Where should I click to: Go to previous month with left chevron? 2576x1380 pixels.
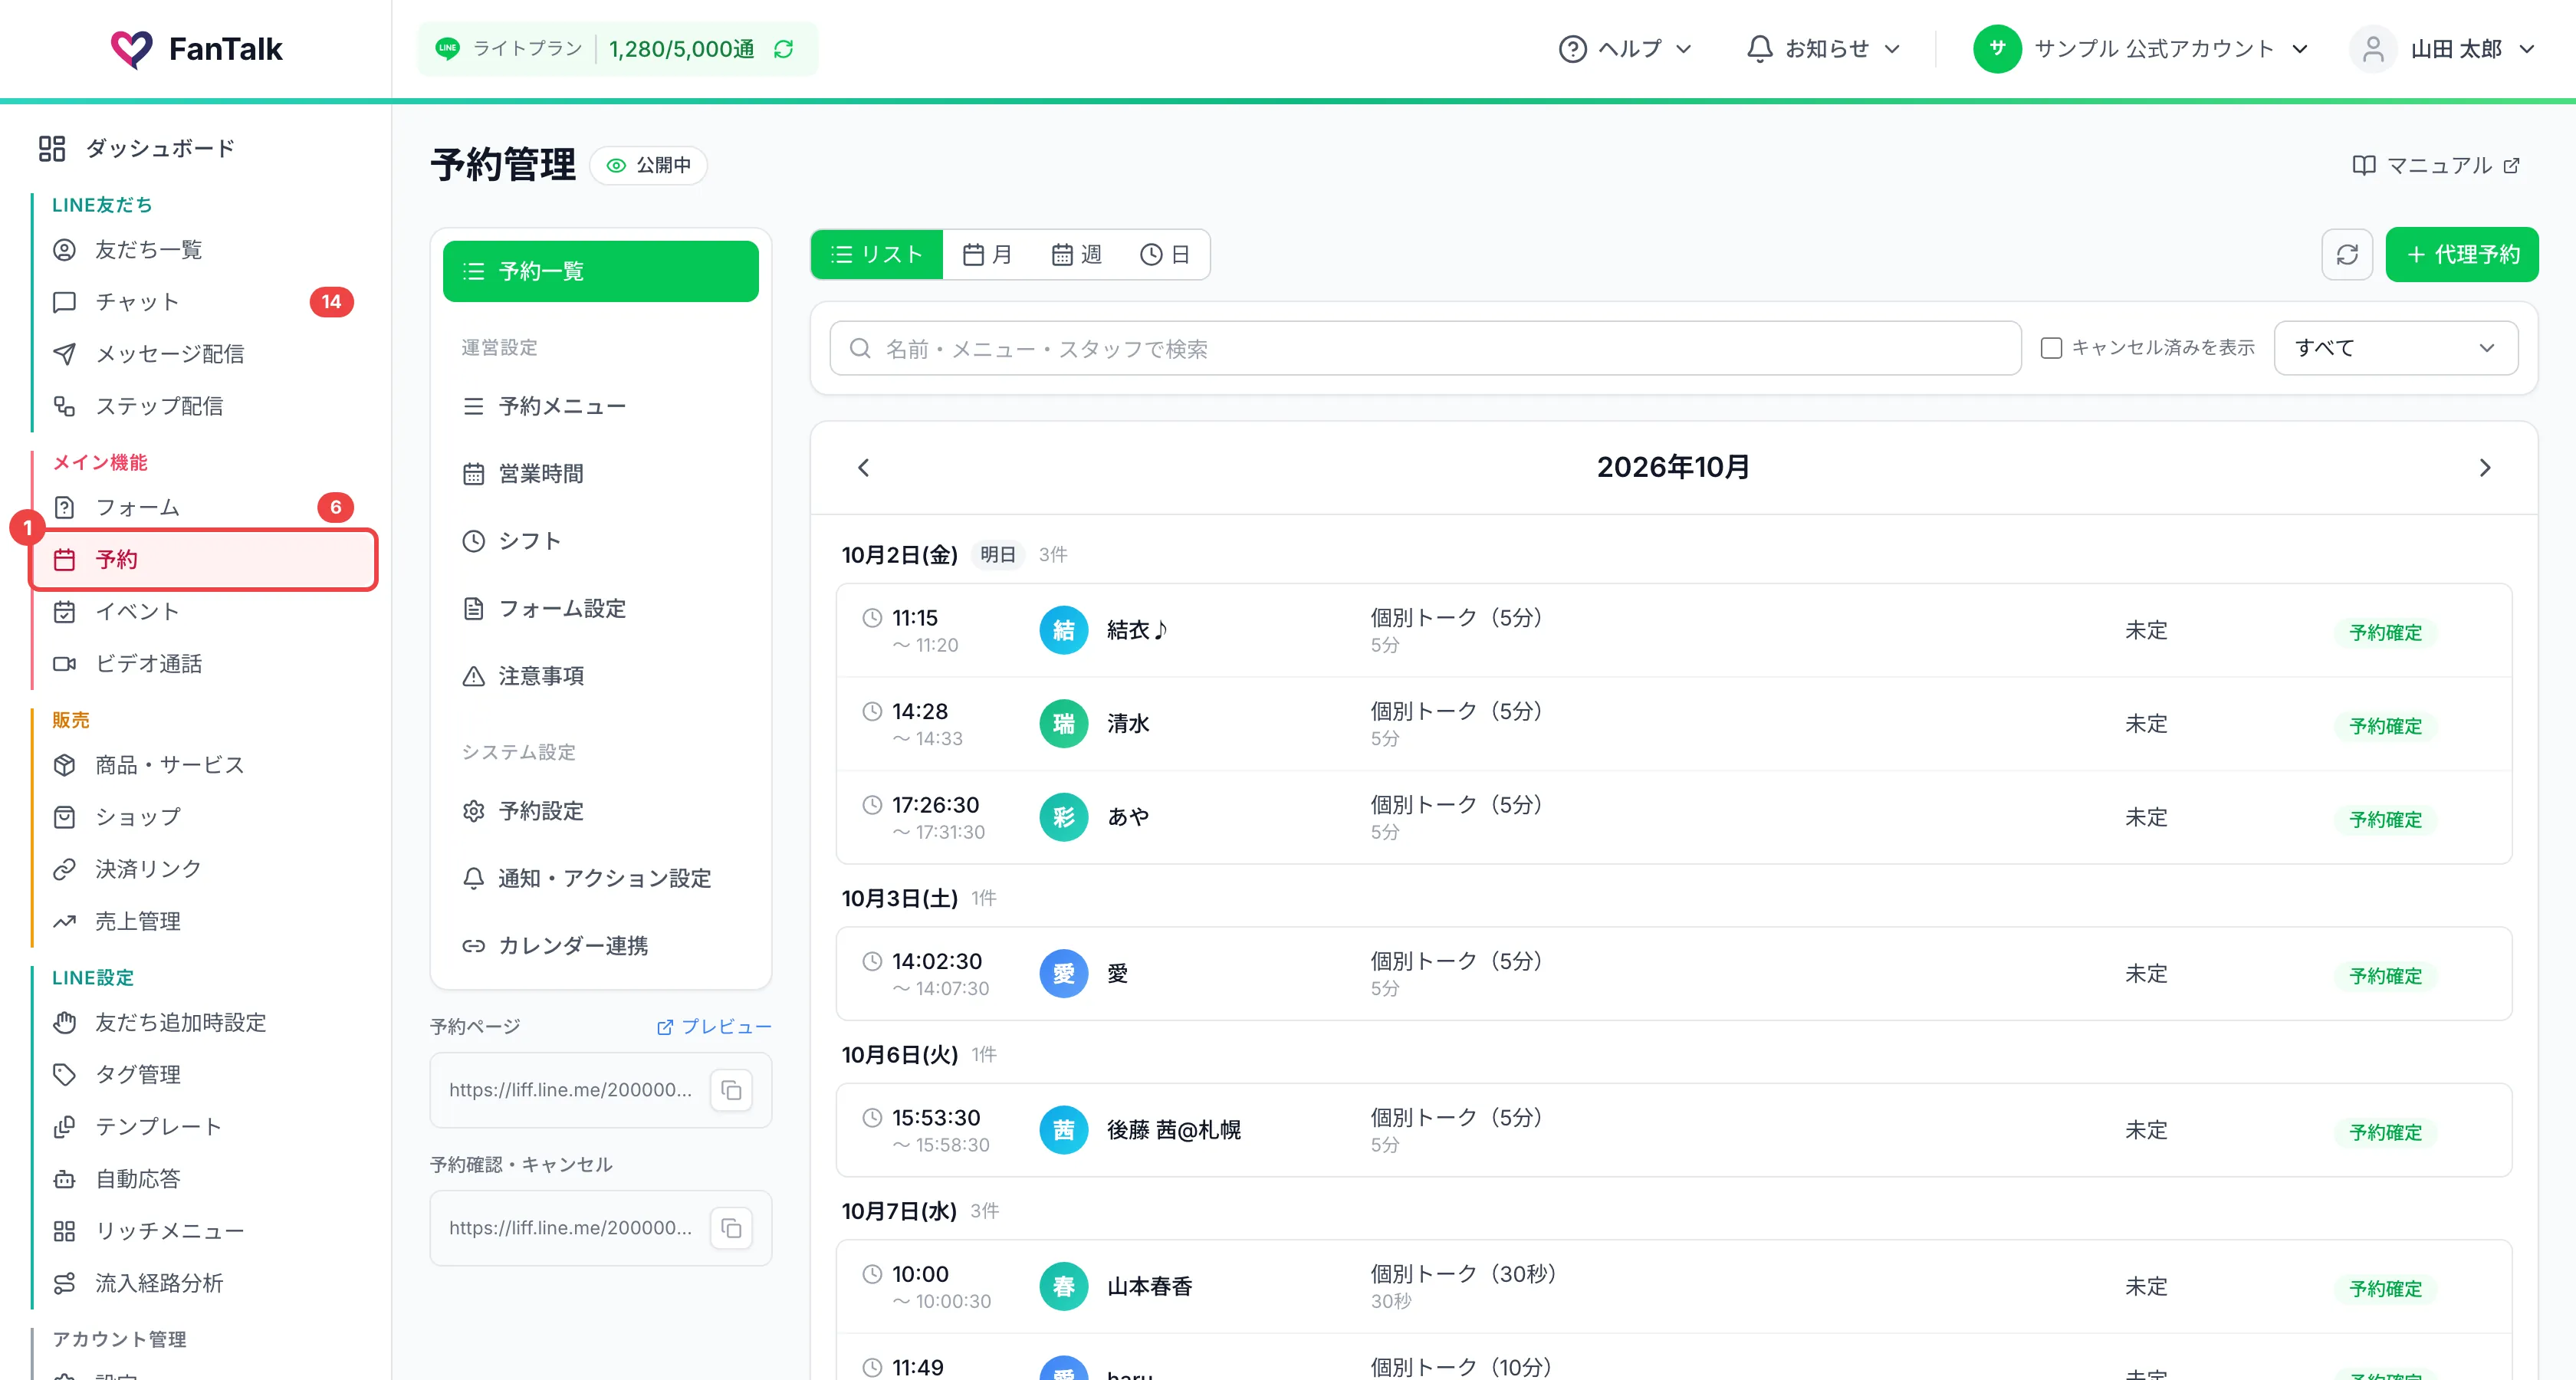tap(864, 468)
